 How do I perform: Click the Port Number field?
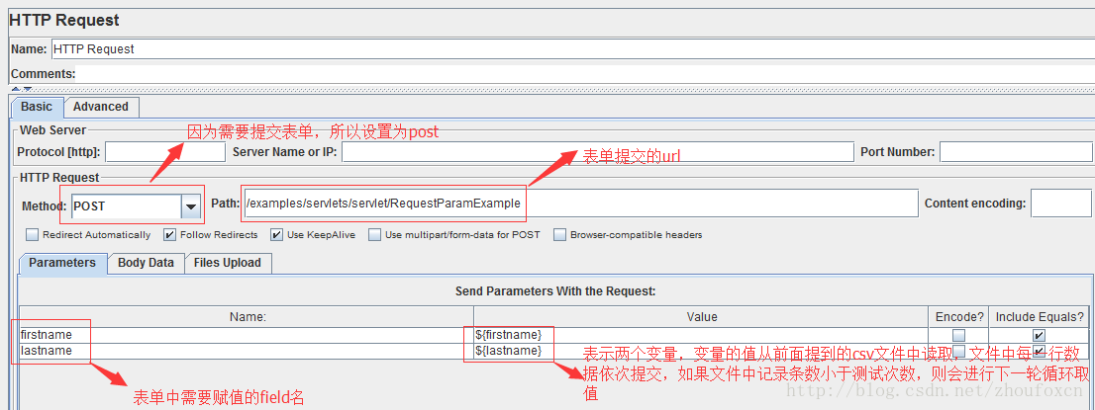1015,152
